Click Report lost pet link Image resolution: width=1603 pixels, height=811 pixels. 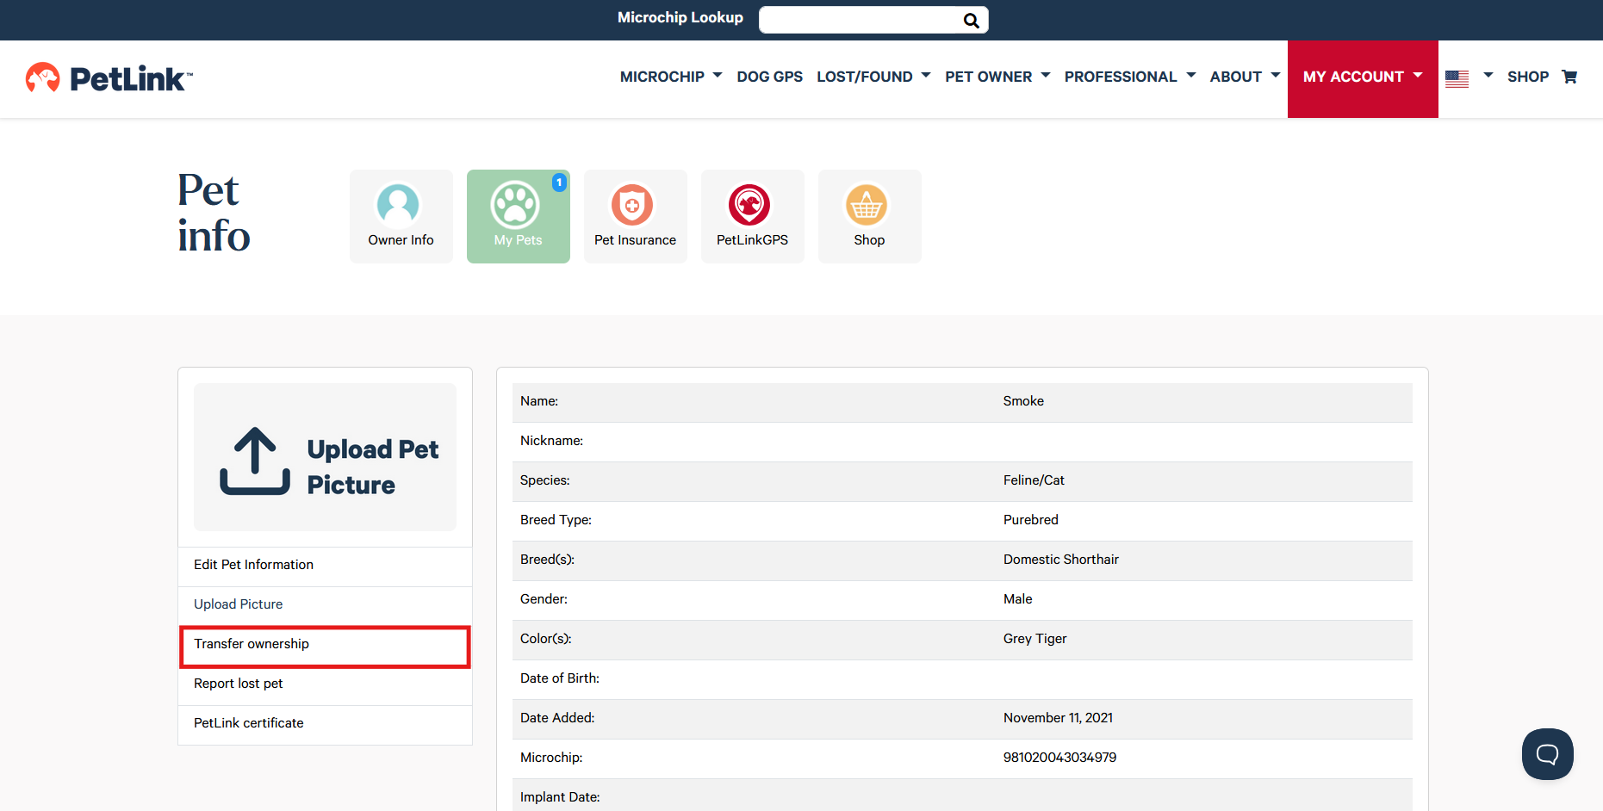coord(238,684)
